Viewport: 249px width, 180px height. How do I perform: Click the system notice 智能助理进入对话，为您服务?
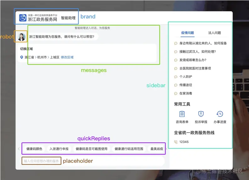(x=92, y=28)
